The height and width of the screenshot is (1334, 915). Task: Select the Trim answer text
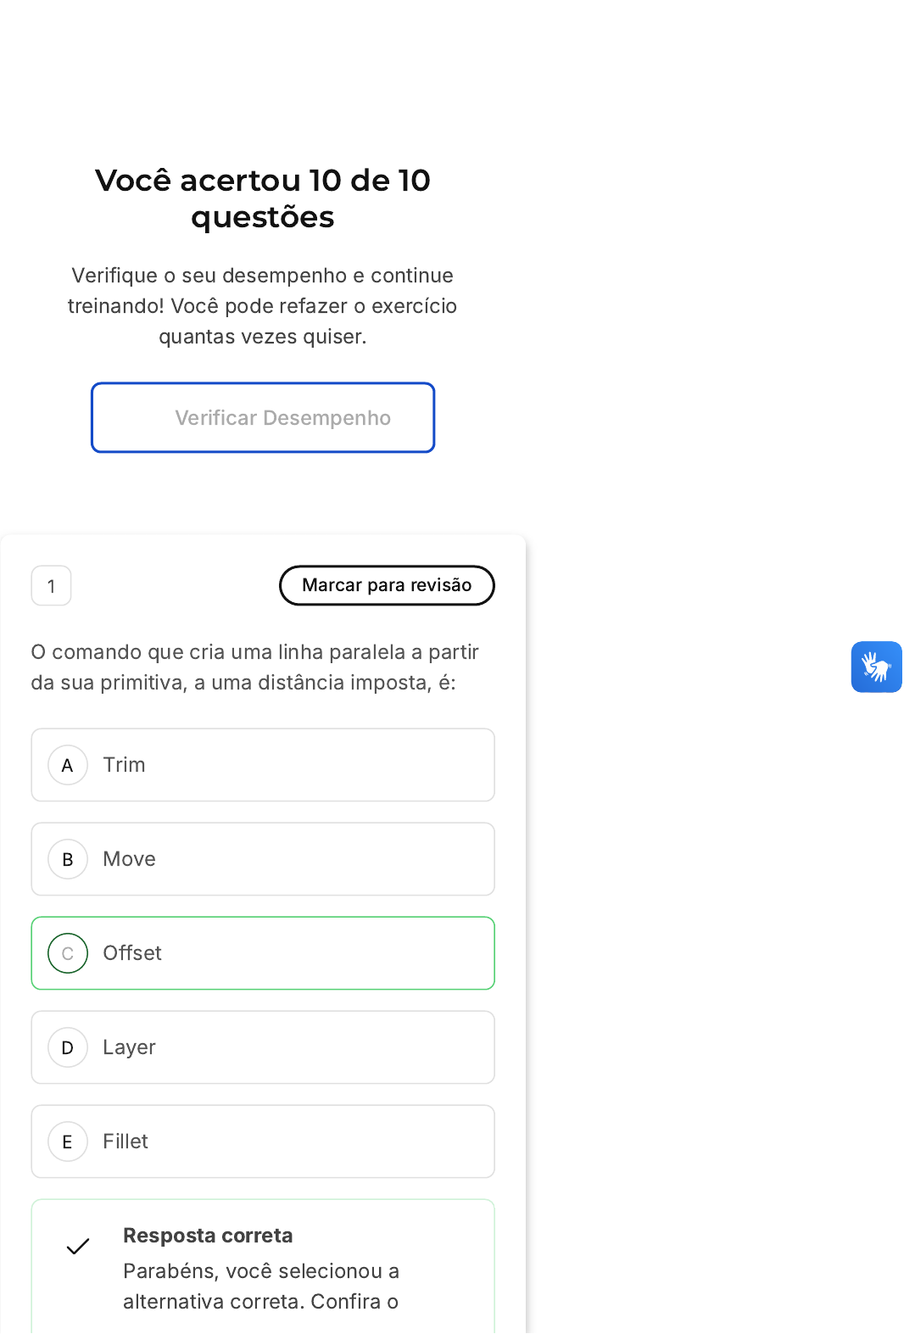(124, 765)
